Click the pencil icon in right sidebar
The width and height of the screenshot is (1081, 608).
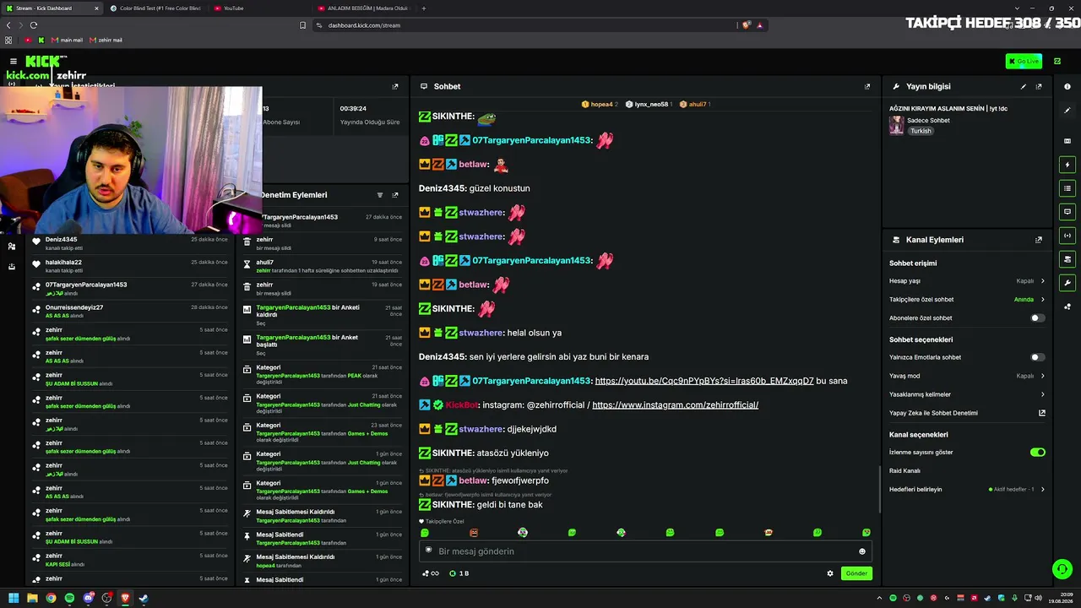[1067, 111]
